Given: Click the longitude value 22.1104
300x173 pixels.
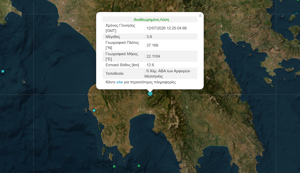Looking at the screenshot, I should [x=153, y=56].
